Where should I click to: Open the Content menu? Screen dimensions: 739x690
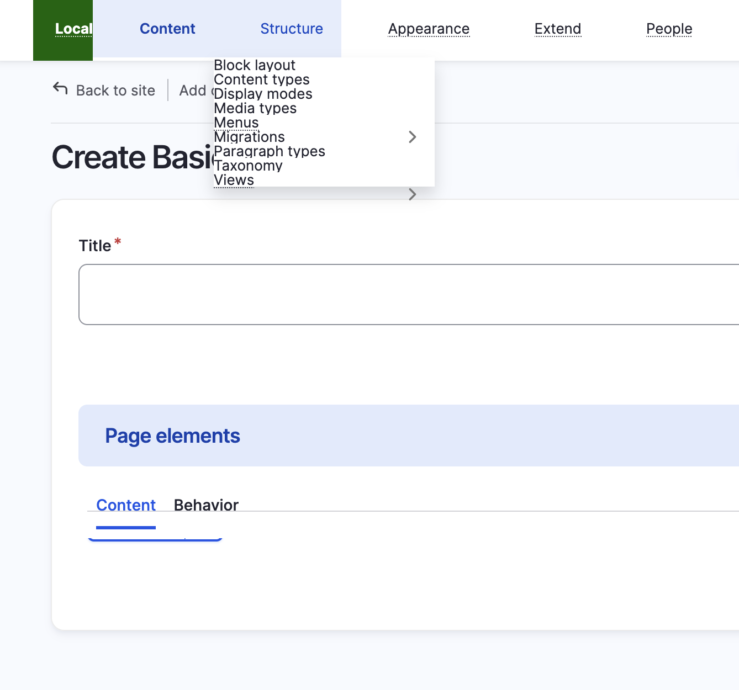tap(167, 29)
